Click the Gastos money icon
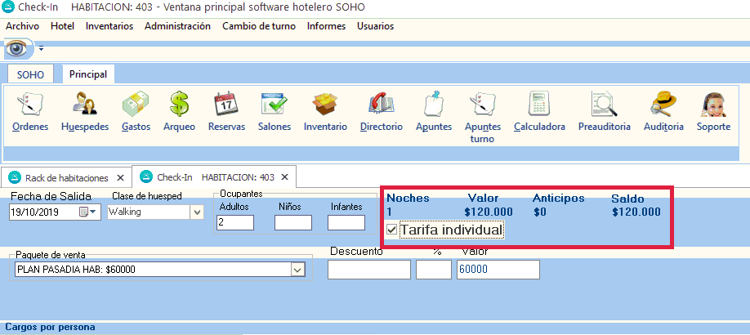 pos(136,112)
